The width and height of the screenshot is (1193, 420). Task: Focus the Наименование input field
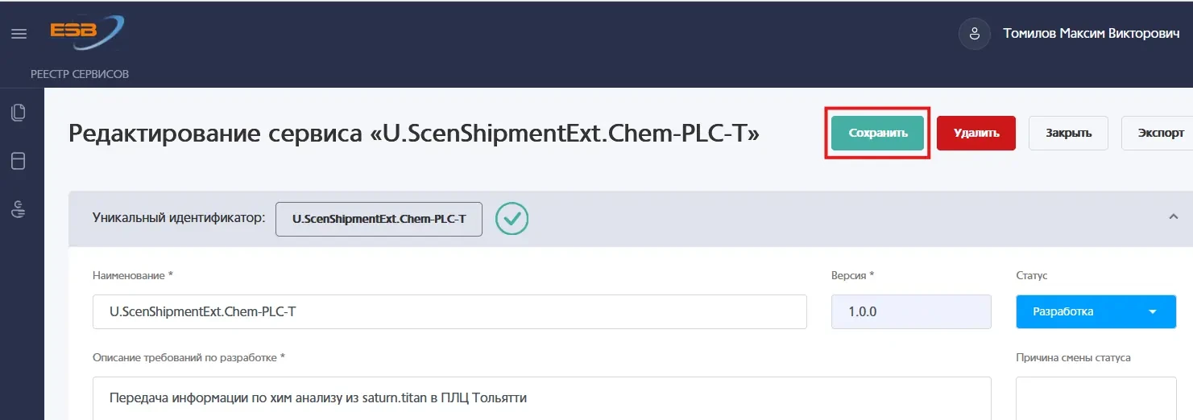click(x=449, y=311)
